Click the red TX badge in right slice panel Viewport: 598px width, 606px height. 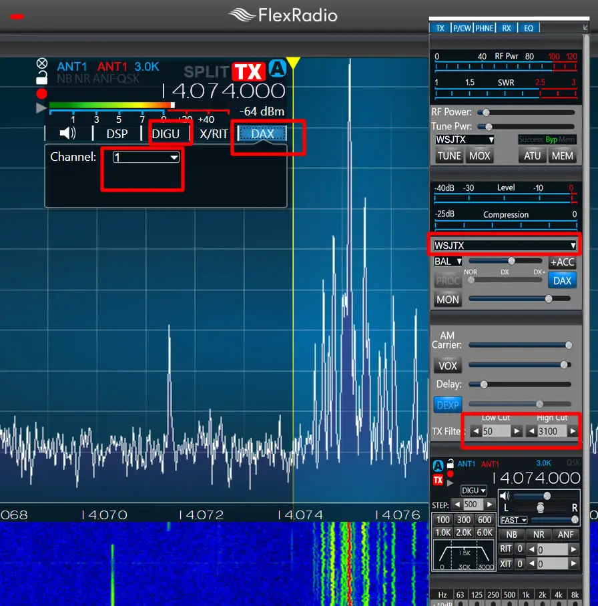click(438, 480)
